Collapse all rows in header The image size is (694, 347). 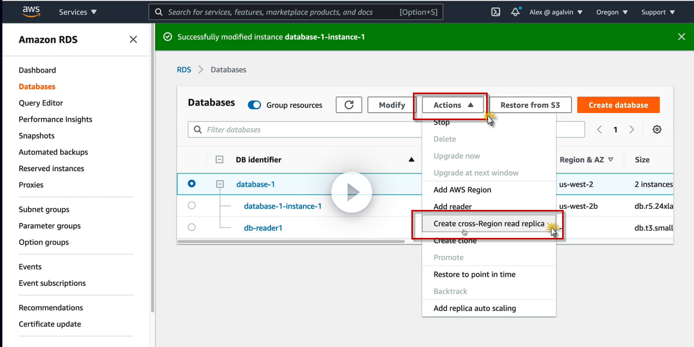coord(220,160)
